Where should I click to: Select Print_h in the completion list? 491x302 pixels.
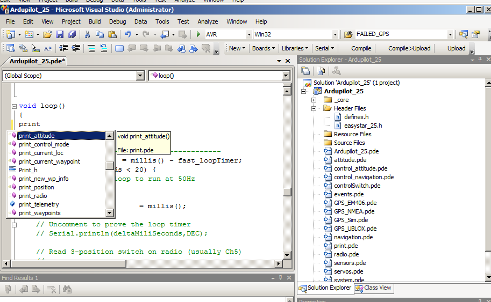(28, 170)
